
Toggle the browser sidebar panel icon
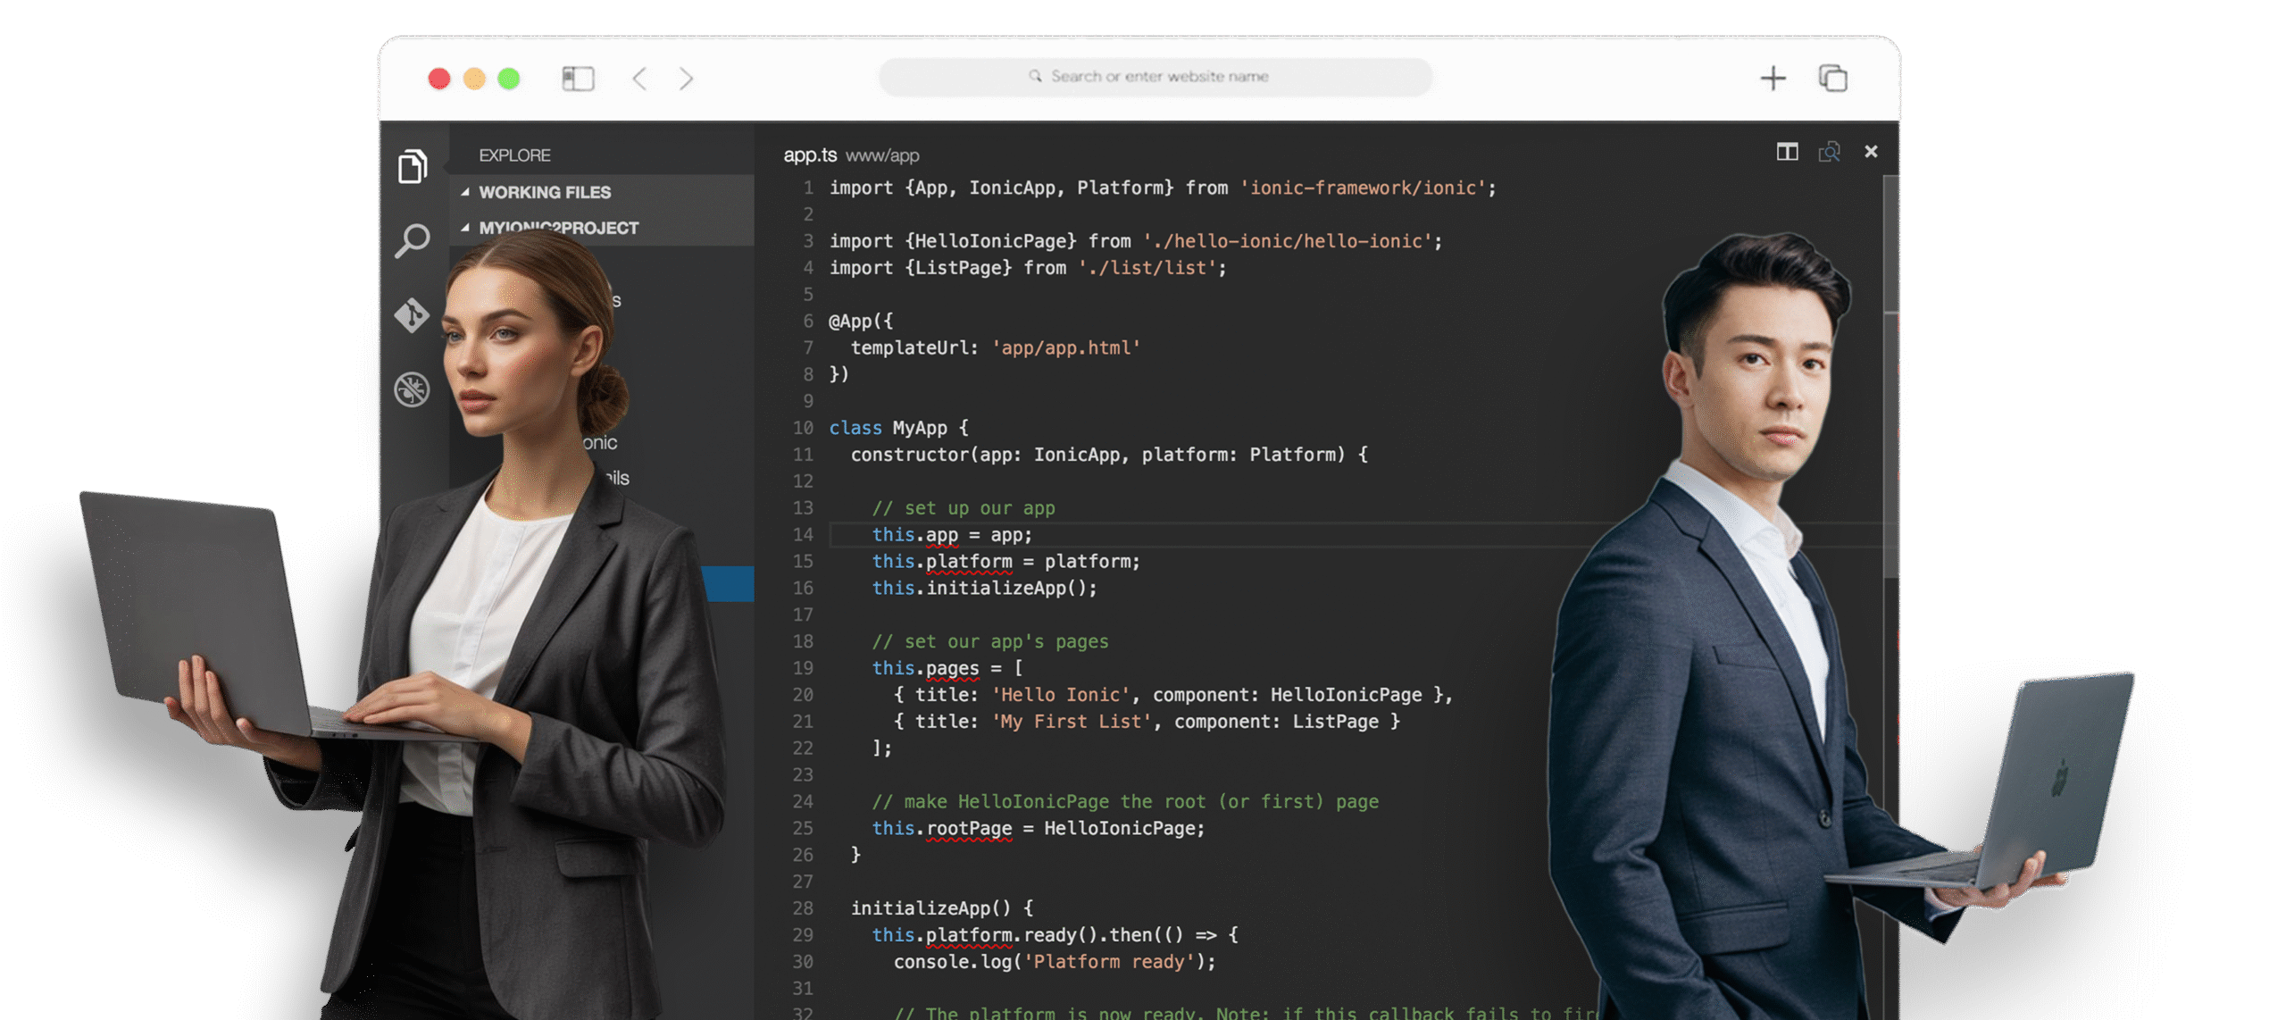pos(578,79)
